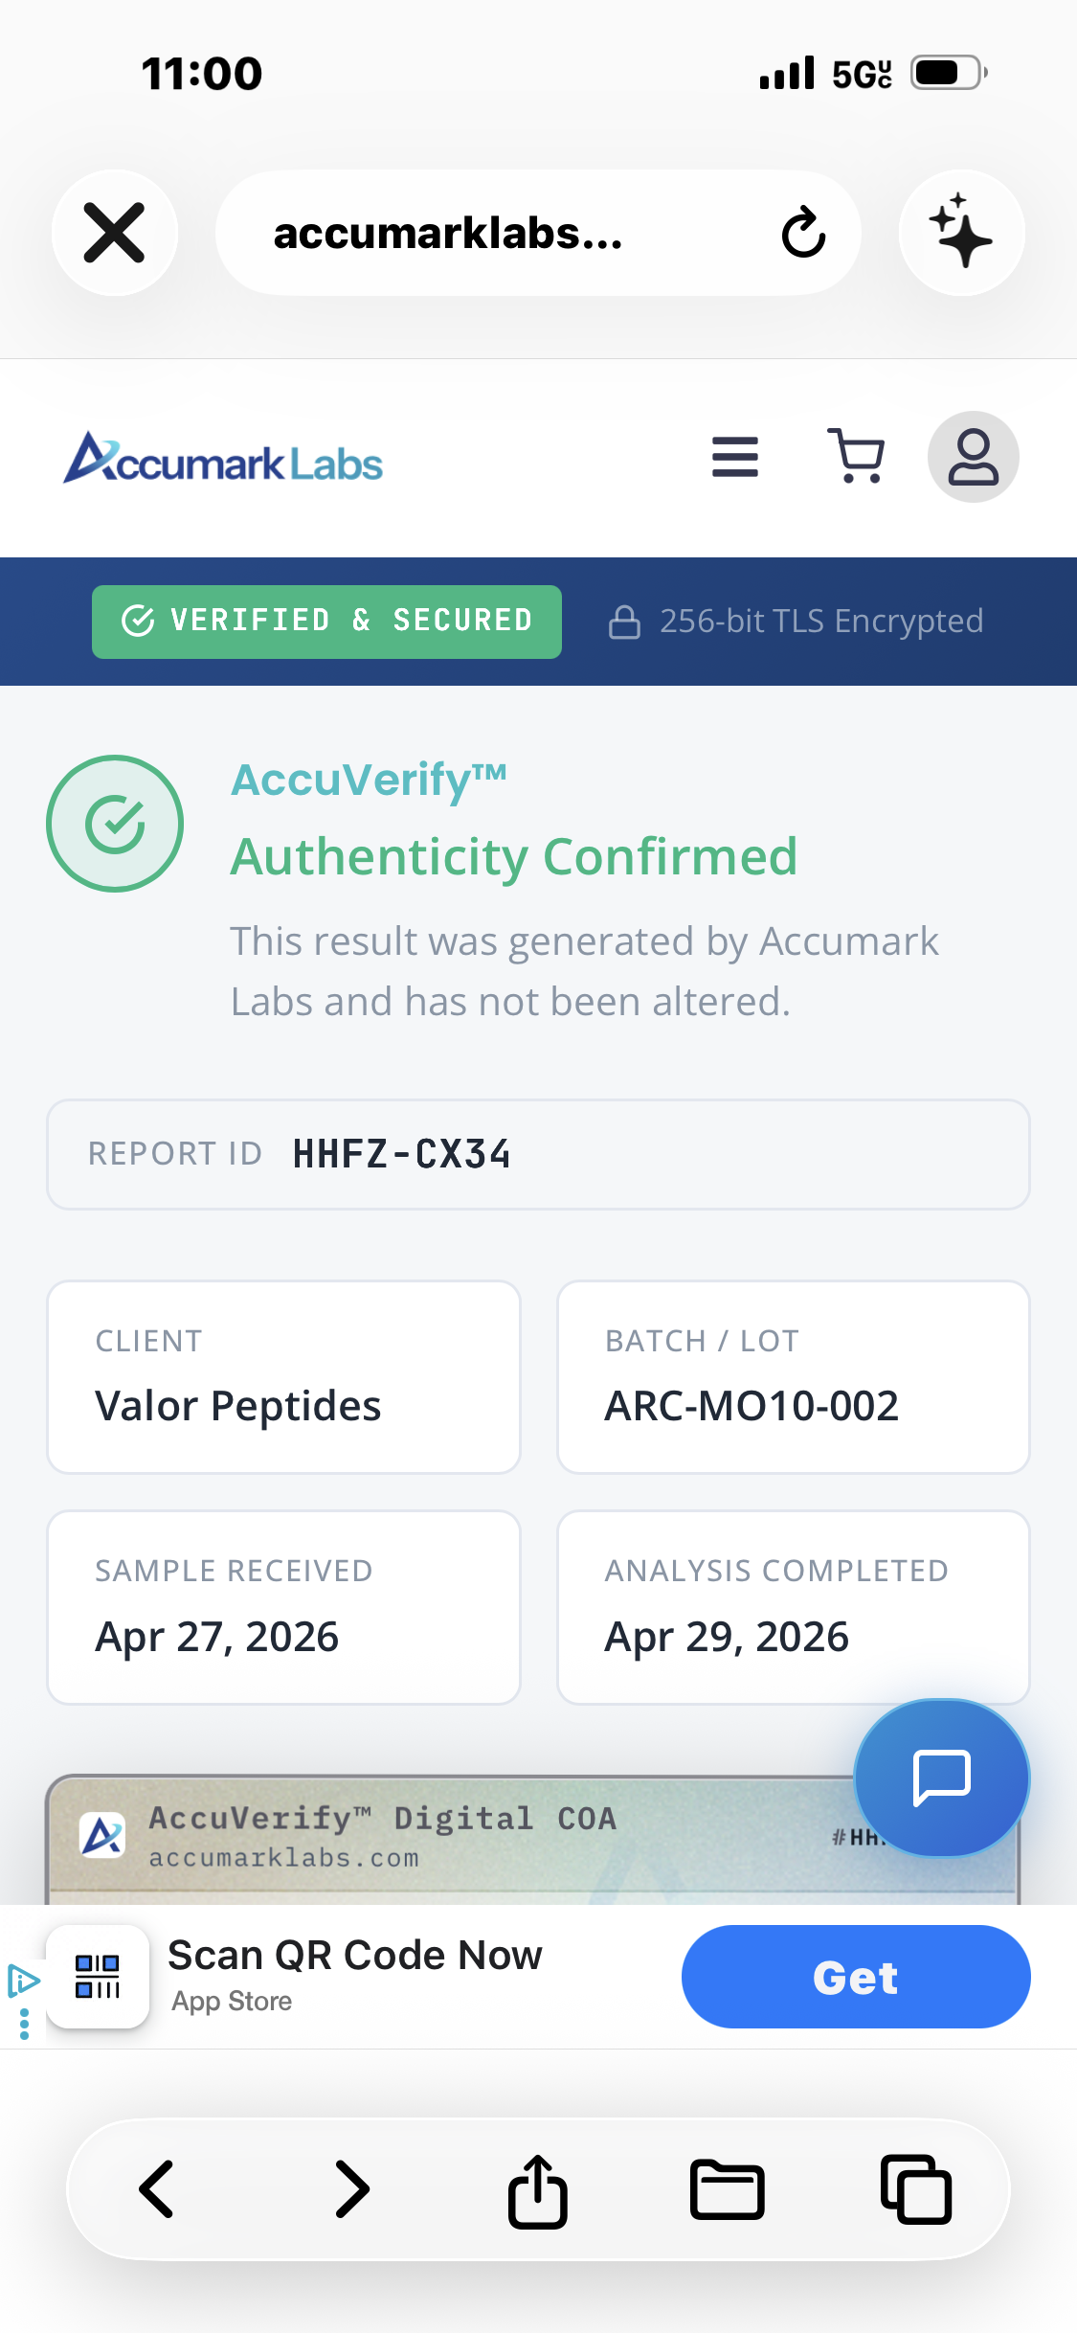Close the in-app browser with X
Screen dimensions: 1077x2333
click(114, 233)
